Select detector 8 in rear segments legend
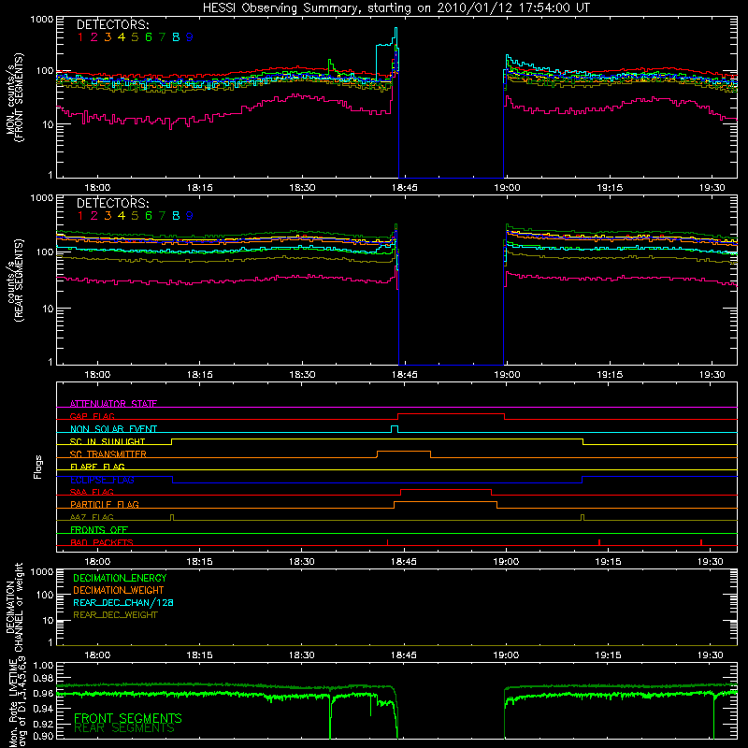This screenshot has width=748, height=748. tap(176, 216)
